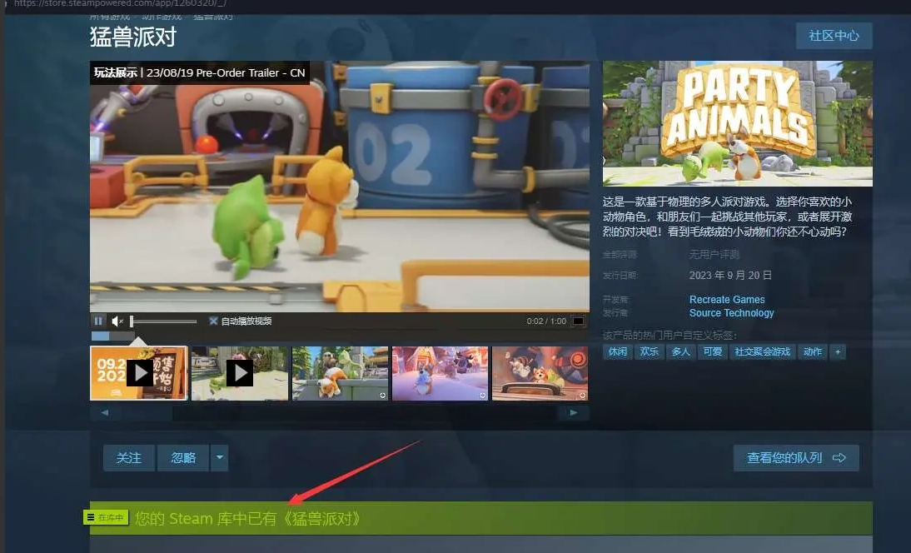911x553 pixels.
Task: Click the 在库中 library badge icon
Action: click(106, 518)
